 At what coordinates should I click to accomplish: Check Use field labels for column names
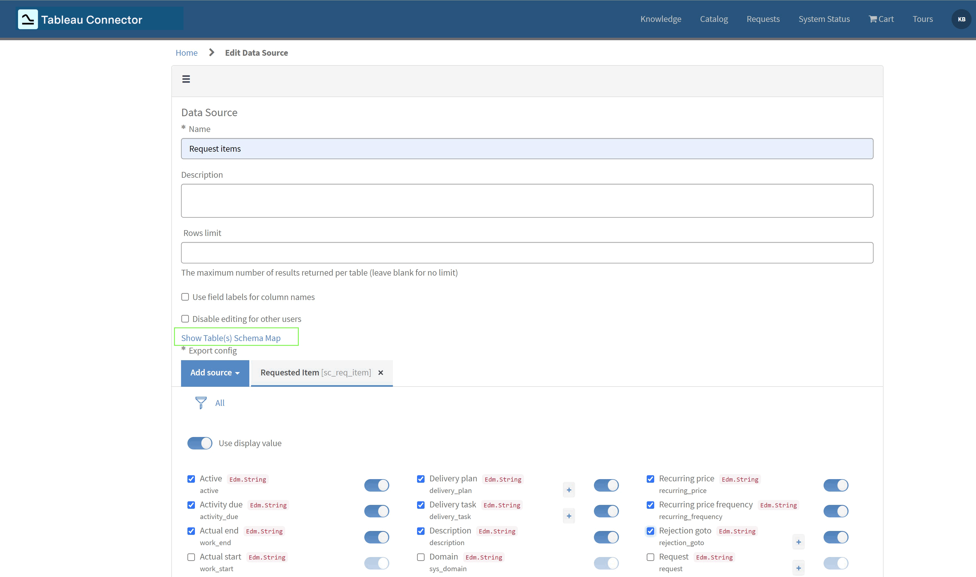point(185,297)
